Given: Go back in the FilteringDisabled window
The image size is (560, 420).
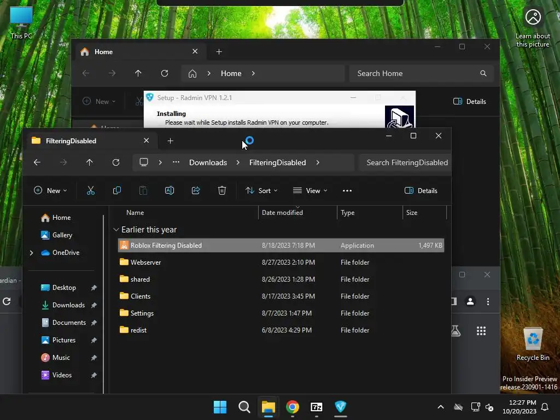Looking at the screenshot, I should pyautogui.click(x=37, y=162).
